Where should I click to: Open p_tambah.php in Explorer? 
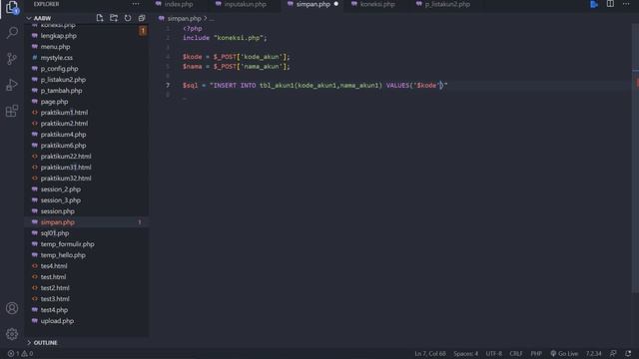pyautogui.click(x=61, y=91)
